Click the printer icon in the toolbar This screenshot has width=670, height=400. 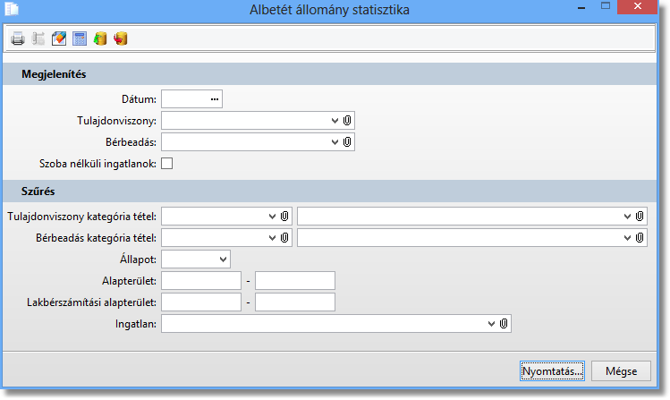click(18, 38)
